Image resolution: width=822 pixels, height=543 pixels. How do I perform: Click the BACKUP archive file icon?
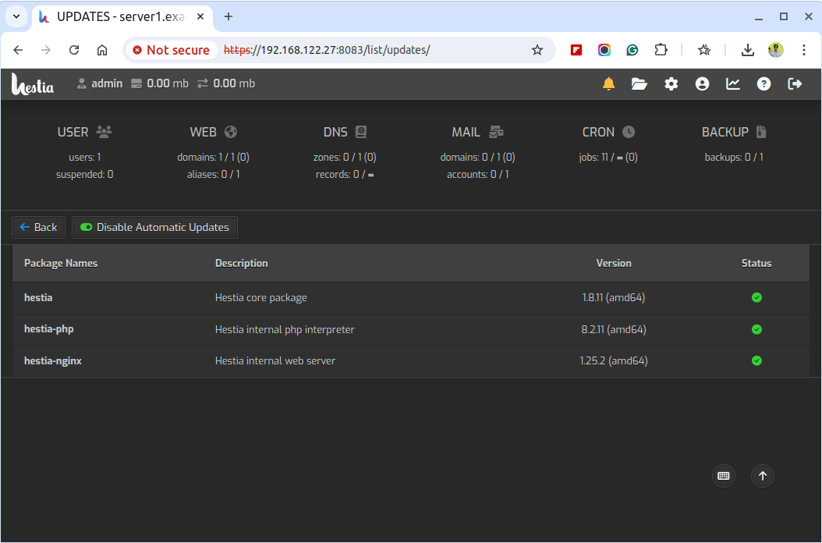(761, 132)
